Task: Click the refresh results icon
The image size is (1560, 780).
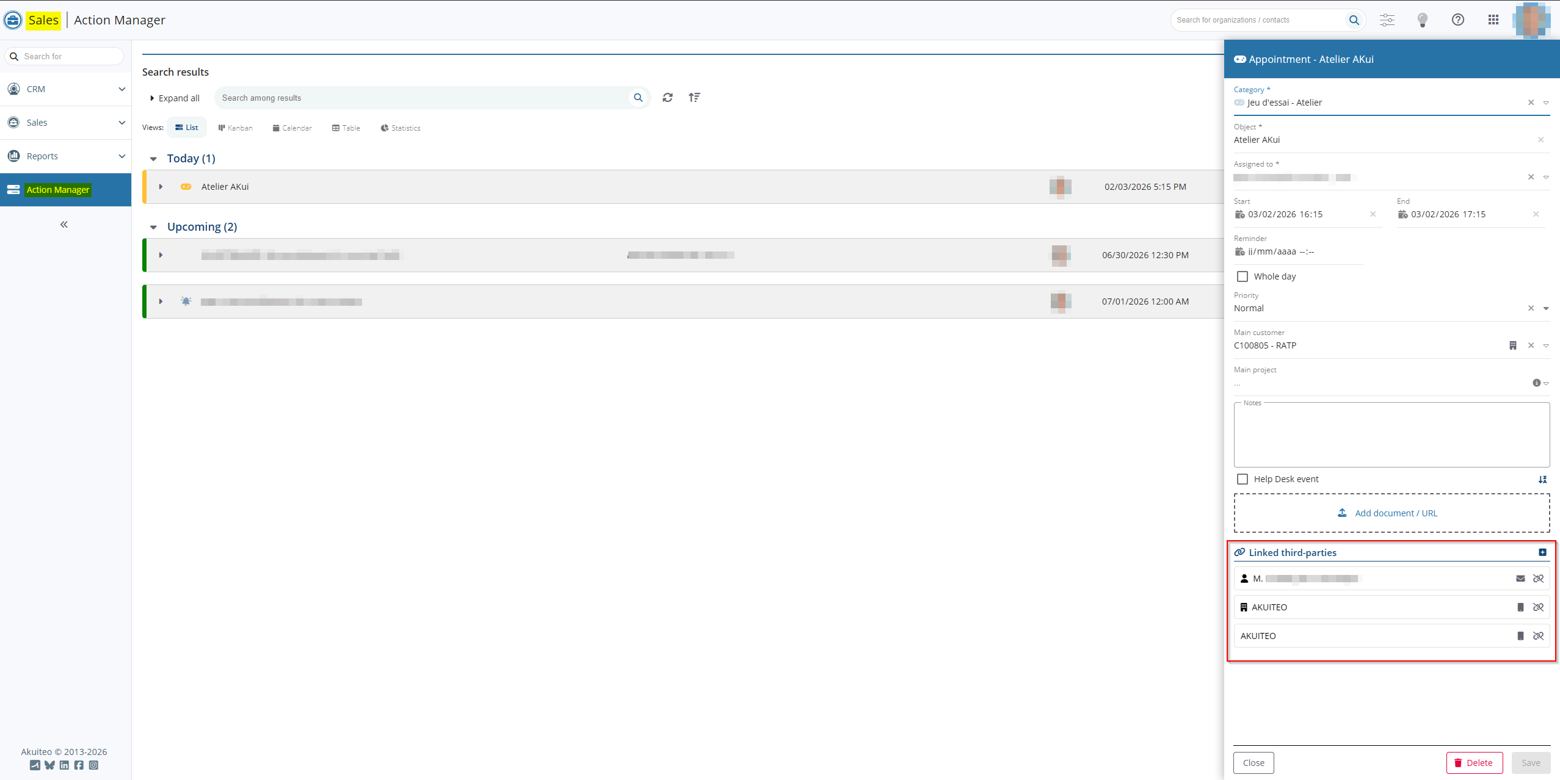Action: pyautogui.click(x=667, y=98)
